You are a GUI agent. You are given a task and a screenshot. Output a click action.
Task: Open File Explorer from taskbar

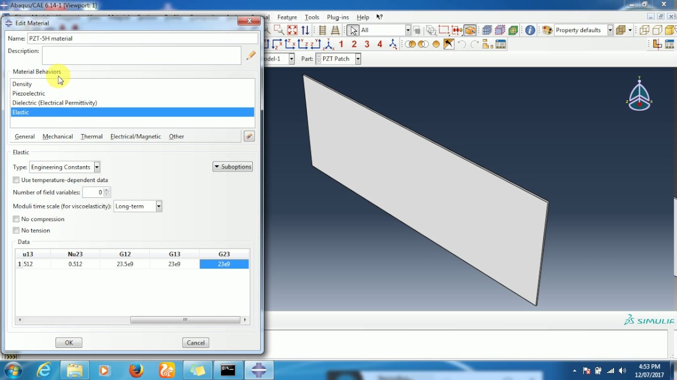[x=75, y=370]
